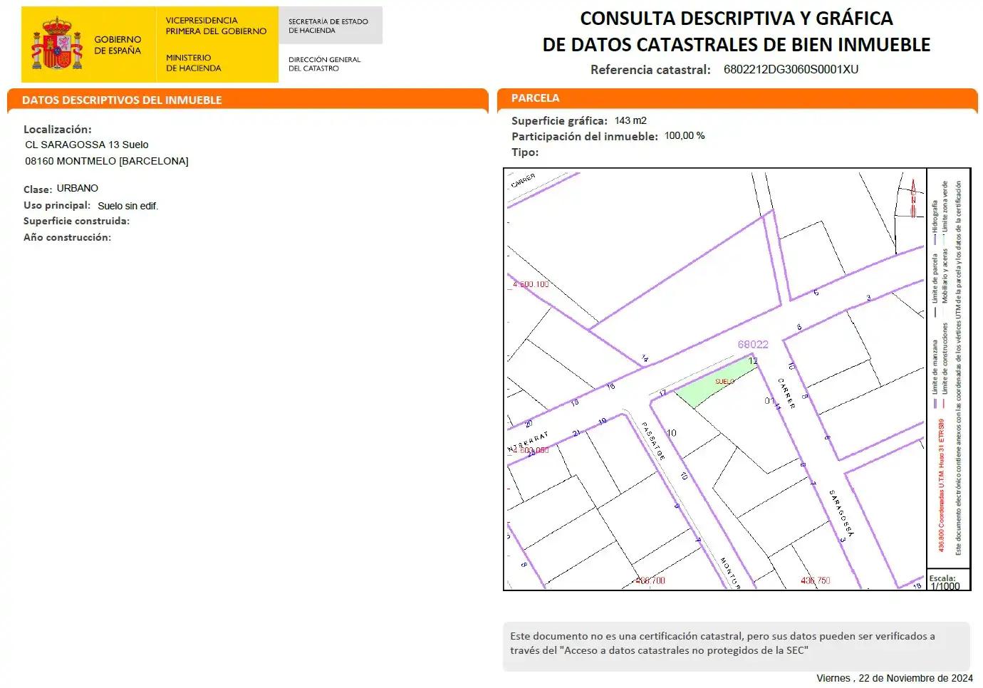This screenshot has width=983, height=688.
Task: Click block number "68022" on the map
Action: point(753,344)
